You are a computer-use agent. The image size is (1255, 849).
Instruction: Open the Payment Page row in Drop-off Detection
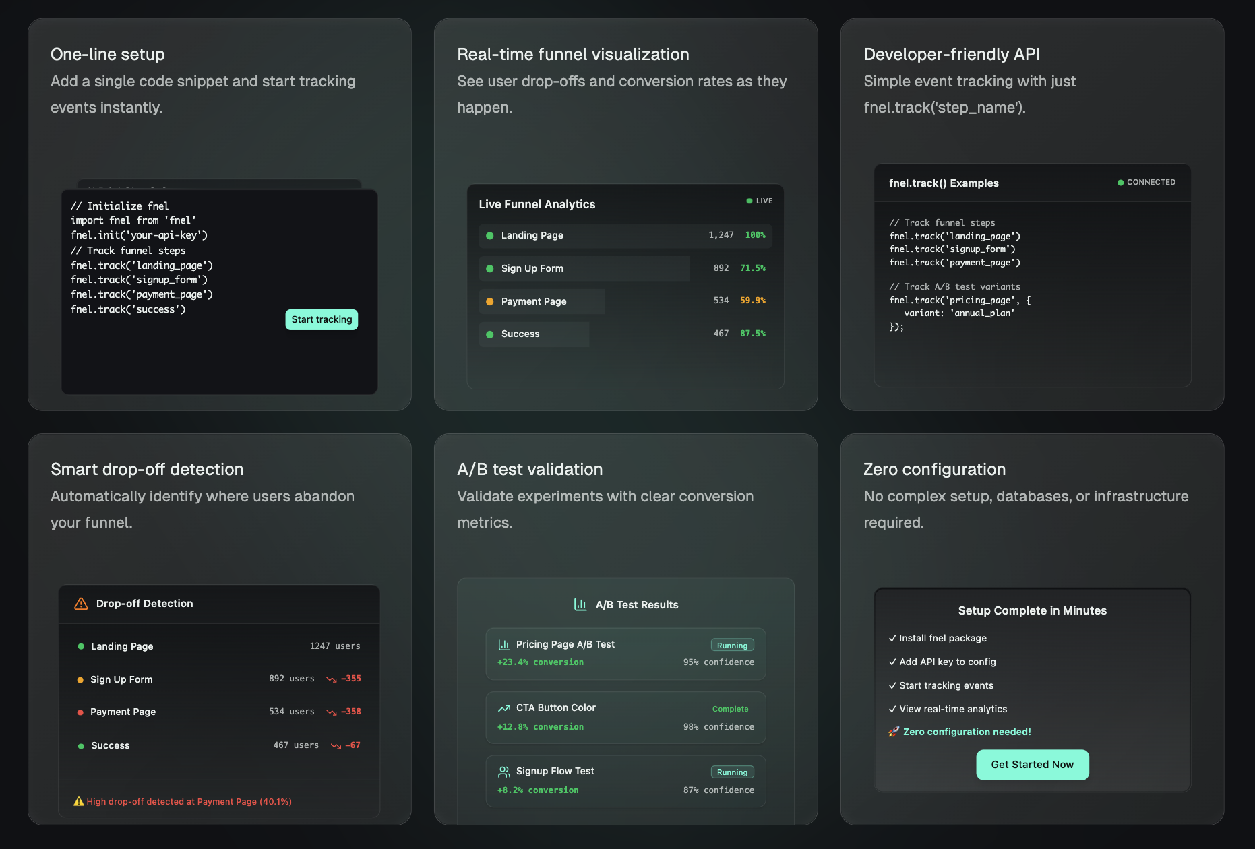point(219,712)
